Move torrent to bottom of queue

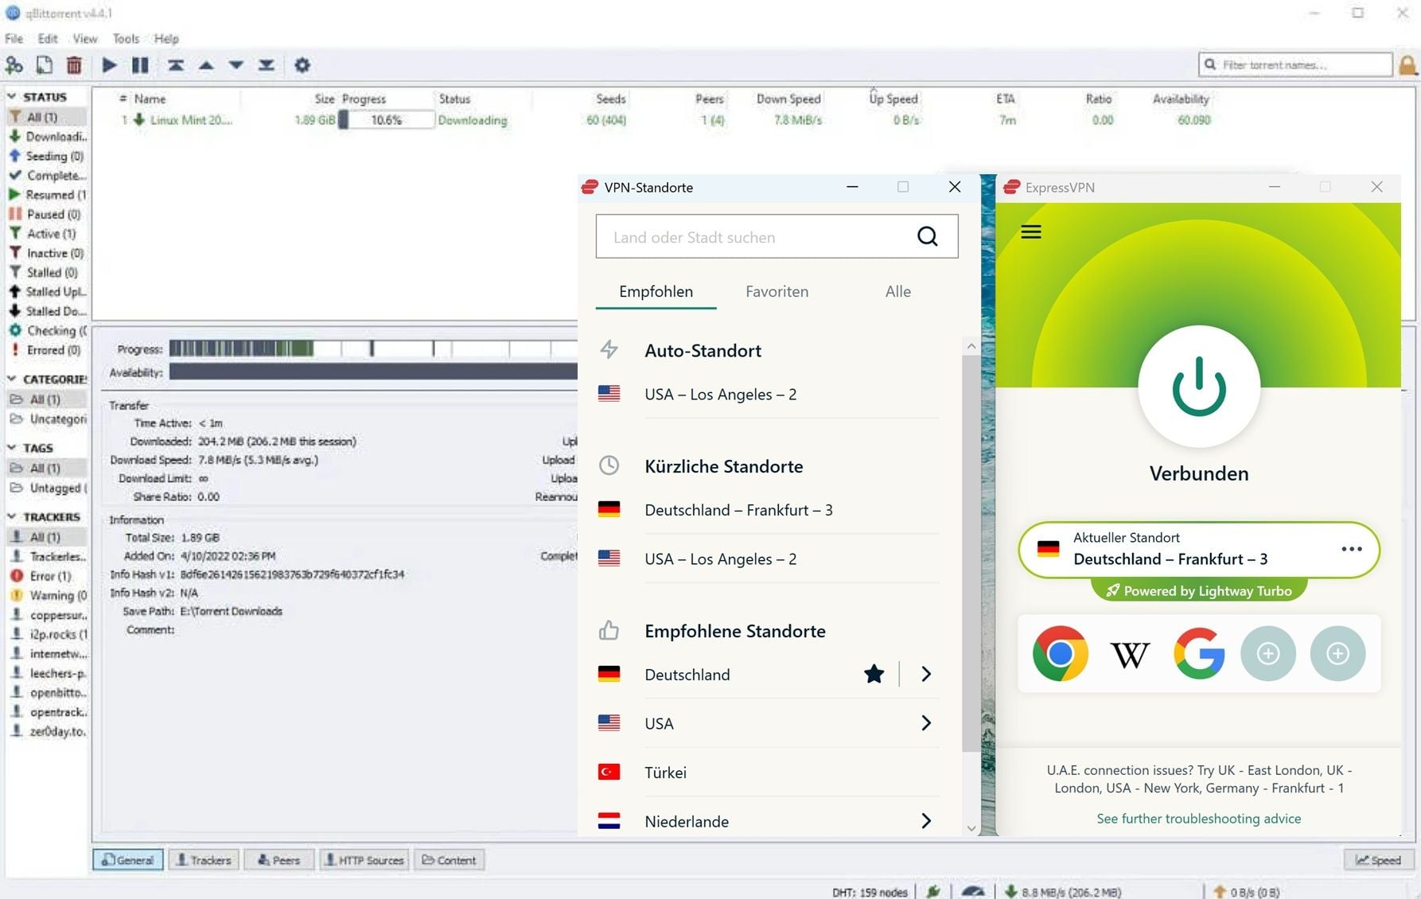(x=267, y=65)
